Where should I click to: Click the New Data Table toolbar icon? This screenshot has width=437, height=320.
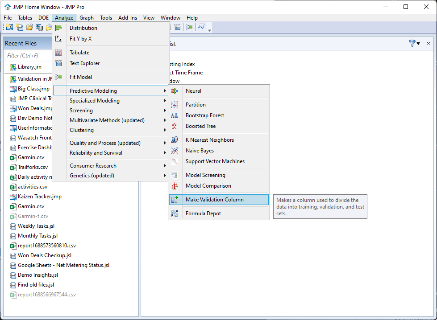(9, 27)
